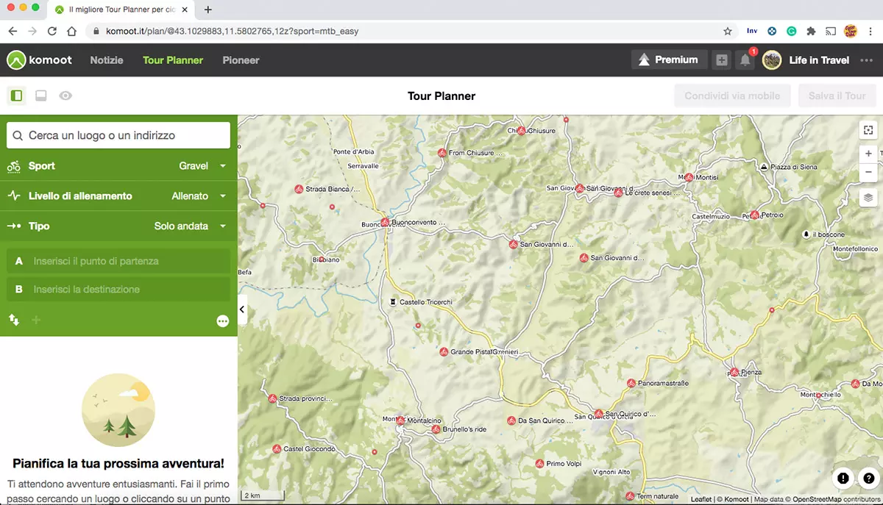Open the map layers selector

[x=868, y=197]
